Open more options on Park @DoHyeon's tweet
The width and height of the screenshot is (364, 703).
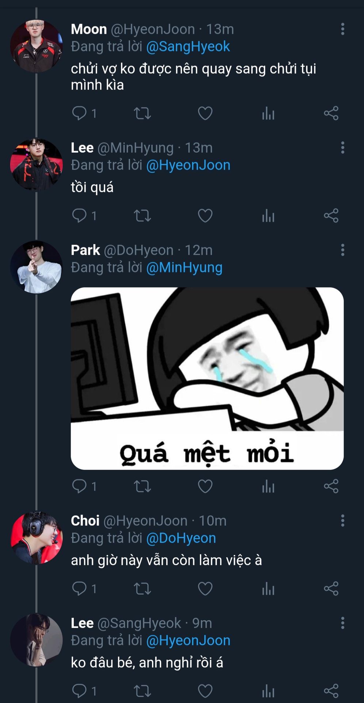342,250
